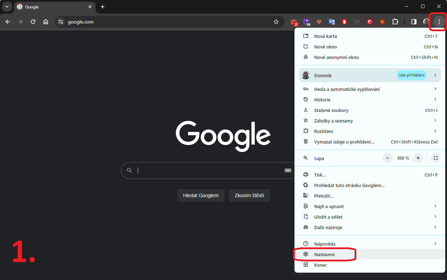447x280 pixels.
Task: Toggle the browser side panel icon
Action: tap(414, 22)
